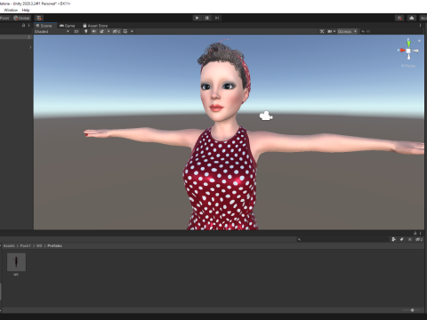The width and height of the screenshot is (427, 320).
Task: Open hierarchy scene row options menu
Action: (x=28, y=37)
